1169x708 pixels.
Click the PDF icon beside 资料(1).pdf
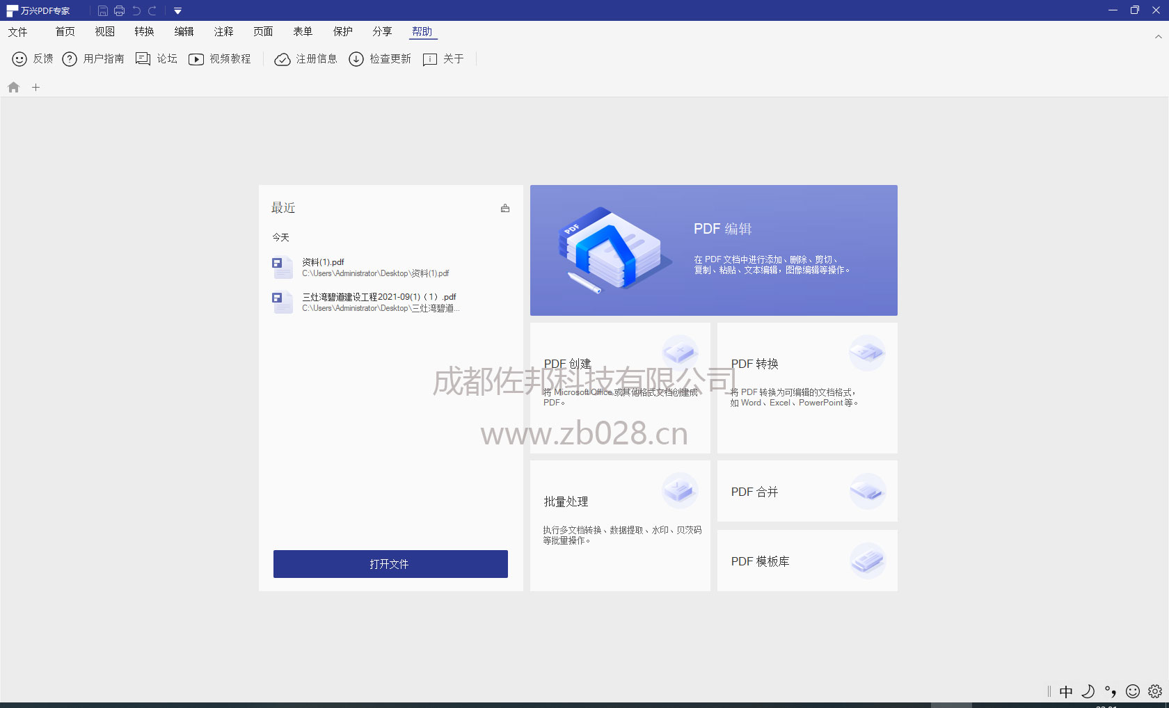click(x=282, y=267)
